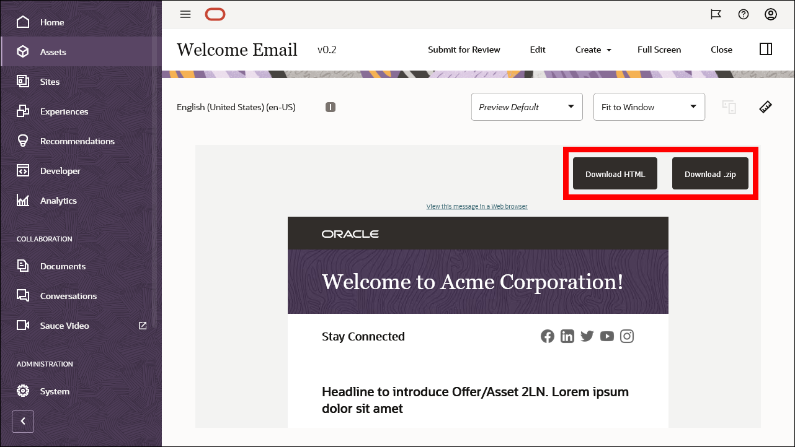The width and height of the screenshot is (795, 447).
Task: Click the ruler icon next to the preview options
Action: pyautogui.click(x=765, y=106)
